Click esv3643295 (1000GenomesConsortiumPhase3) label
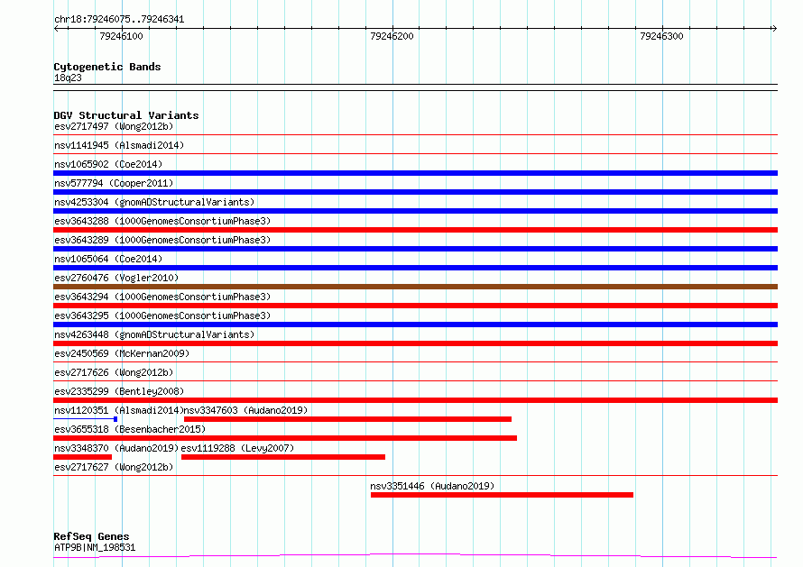This screenshot has width=803, height=567. (x=162, y=316)
